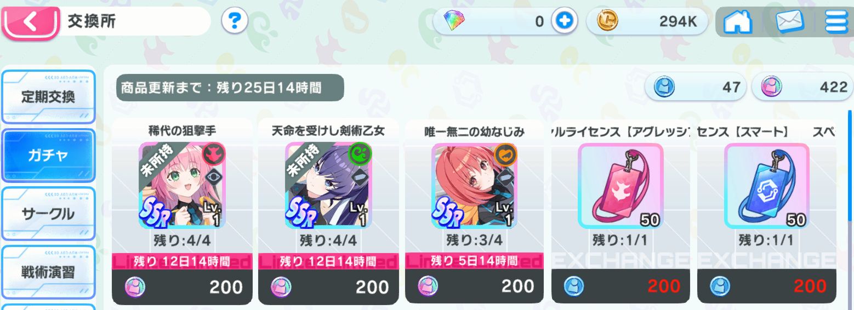Image resolution: width=854 pixels, height=310 pixels.
Task: Open the サークル exchange tab
Action: pos(48,214)
